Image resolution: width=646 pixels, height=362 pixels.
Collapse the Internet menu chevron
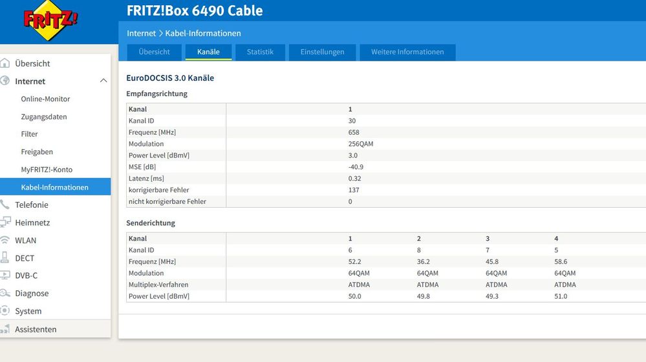103,81
